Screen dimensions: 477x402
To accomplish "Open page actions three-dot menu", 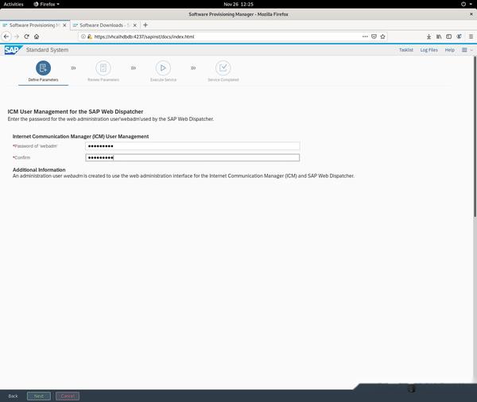I will [x=365, y=37].
